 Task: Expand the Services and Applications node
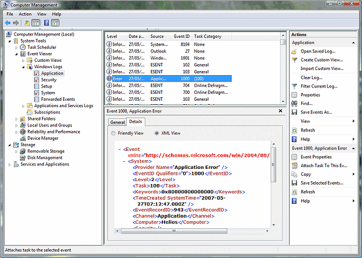(x=9, y=165)
